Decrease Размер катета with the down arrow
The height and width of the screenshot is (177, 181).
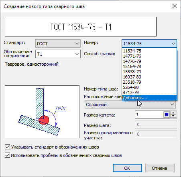pyautogui.click(x=173, y=116)
